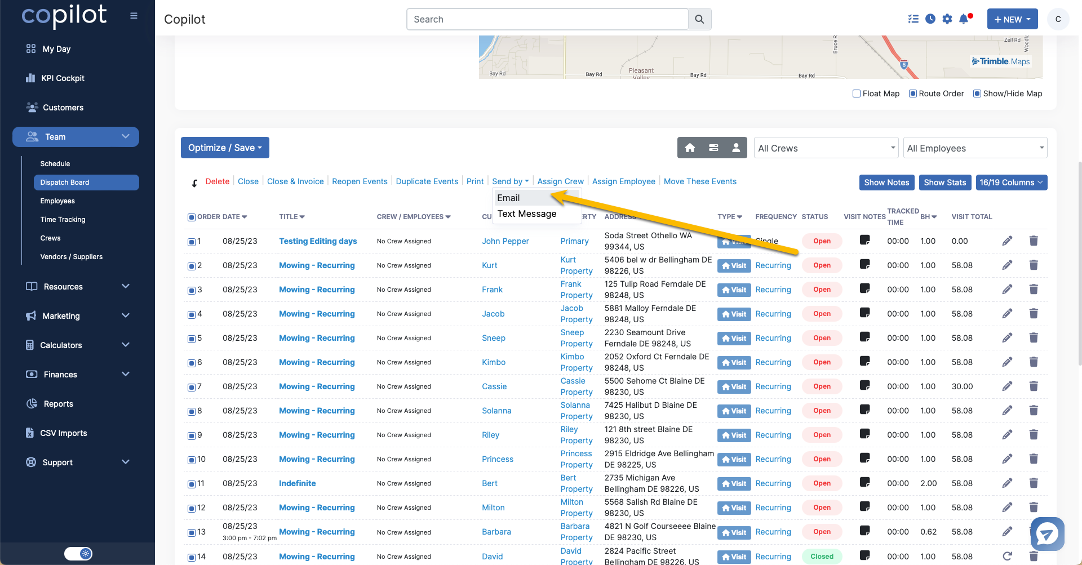Image resolution: width=1082 pixels, height=565 pixels.
Task: Open Time Tracking in Team submenu
Action: click(x=63, y=220)
